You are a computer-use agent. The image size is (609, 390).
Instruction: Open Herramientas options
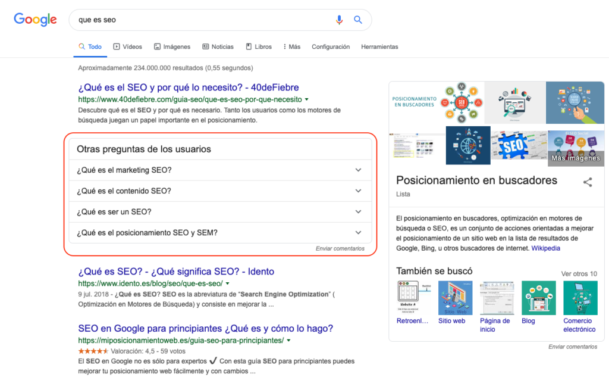click(x=379, y=46)
